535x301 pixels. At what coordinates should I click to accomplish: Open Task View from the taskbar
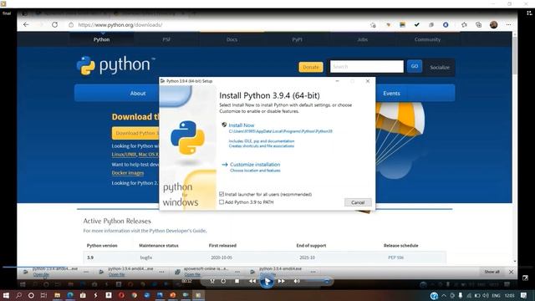43,295
